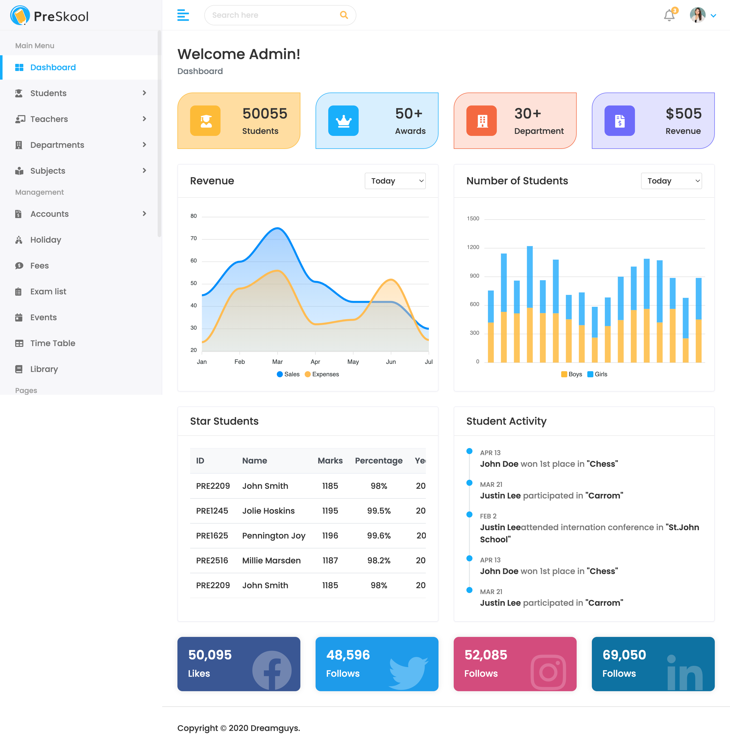The height and width of the screenshot is (750, 730).
Task: Click the orange Students graduate icon
Action: pyautogui.click(x=206, y=121)
